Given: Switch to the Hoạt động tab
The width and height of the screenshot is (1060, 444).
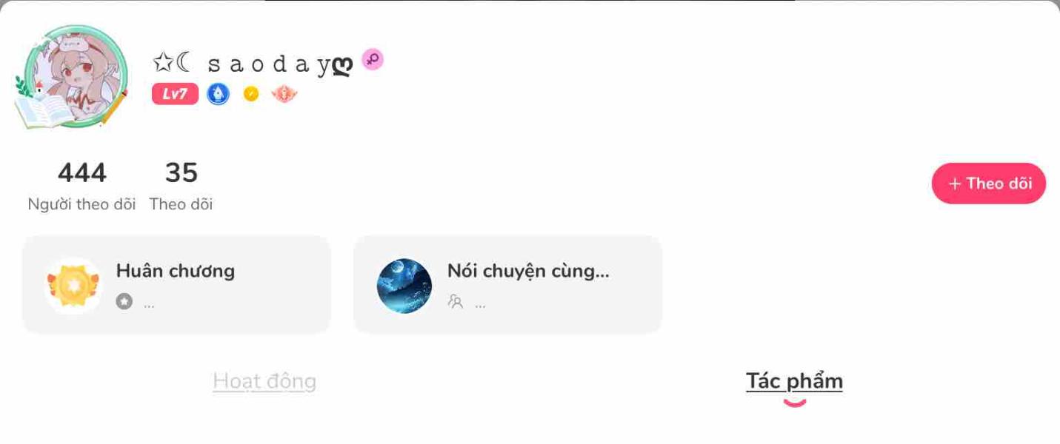Looking at the screenshot, I should (264, 381).
